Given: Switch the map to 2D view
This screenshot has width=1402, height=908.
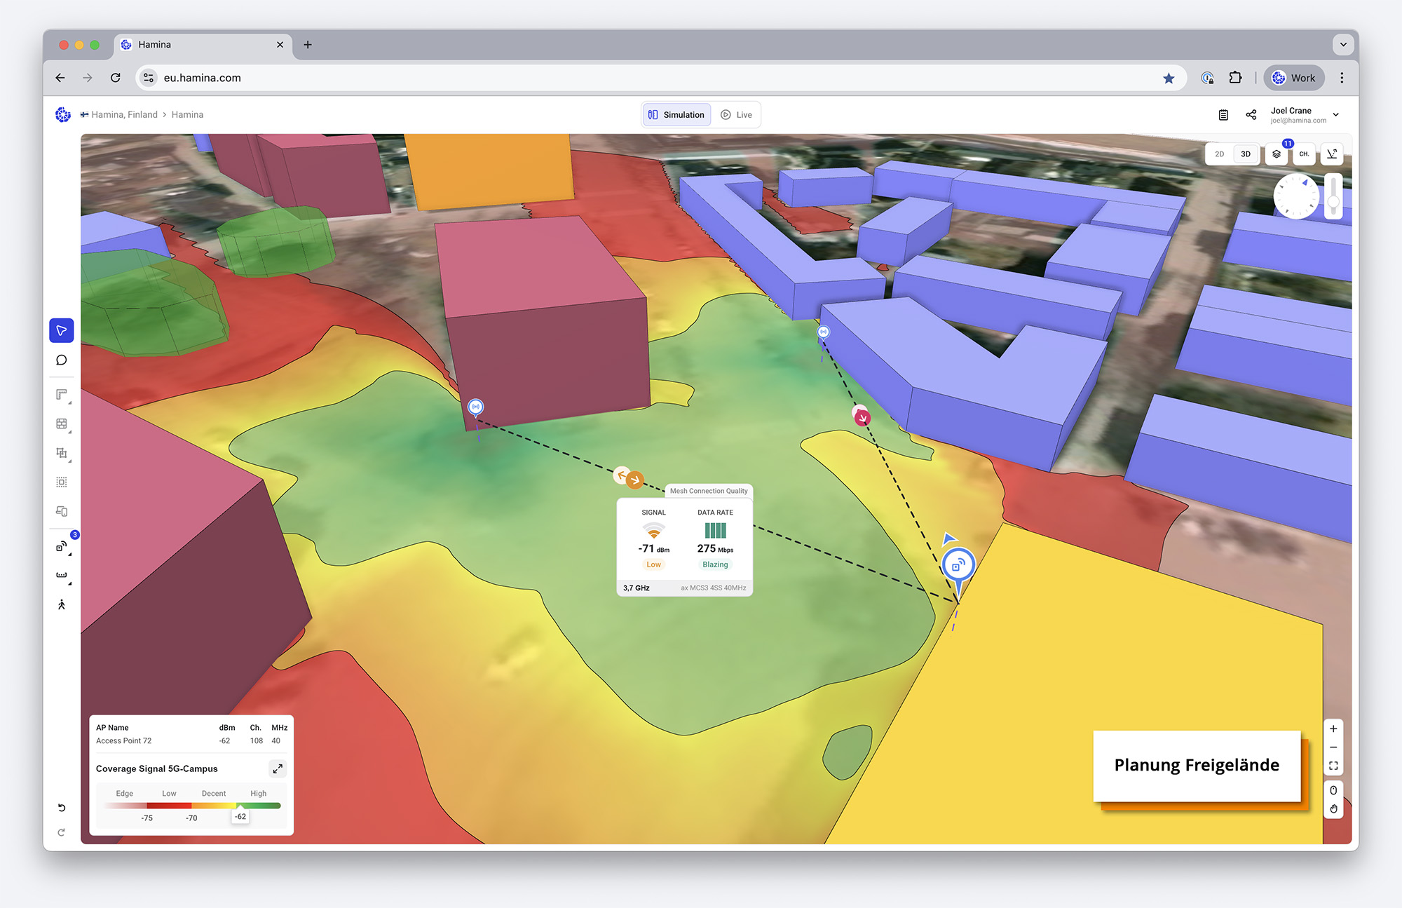Looking at the screenshot, I should (x=1220, y=154).
